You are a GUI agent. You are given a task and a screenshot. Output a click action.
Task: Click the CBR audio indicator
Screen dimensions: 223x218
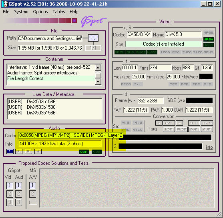click(x=84, y=152)
